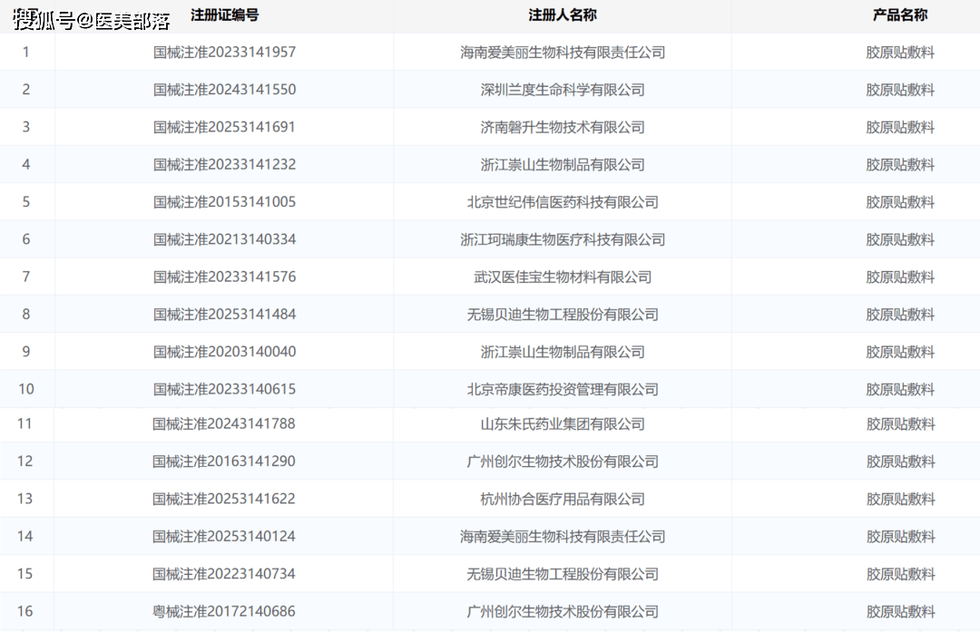
Task: Click 胶原贴敷料 product name in row 1
Action: pos(900,53)
